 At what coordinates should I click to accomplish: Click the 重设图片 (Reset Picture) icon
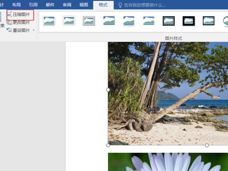click(x=9, y=30)
